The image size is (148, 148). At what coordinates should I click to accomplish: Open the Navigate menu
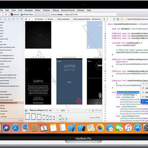[28, 10]
